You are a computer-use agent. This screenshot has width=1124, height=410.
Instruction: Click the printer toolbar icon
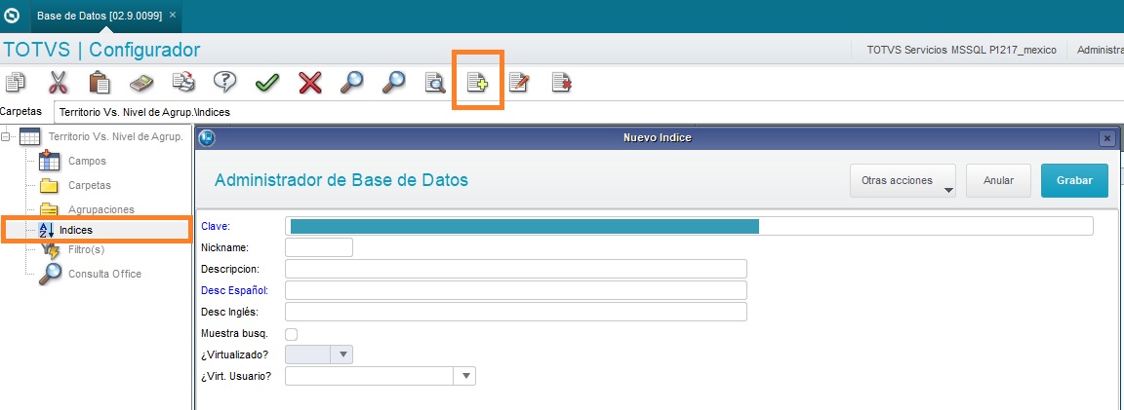click(183, 83)
